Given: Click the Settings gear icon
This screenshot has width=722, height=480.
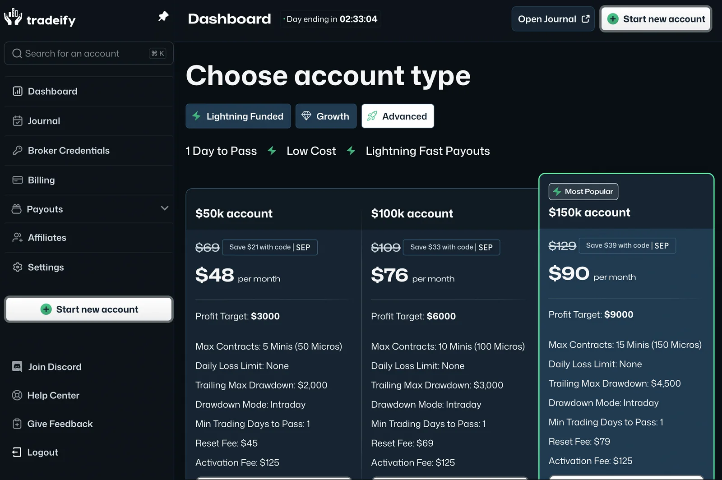Looking at the screenshot, I should (x=18, y=267).
